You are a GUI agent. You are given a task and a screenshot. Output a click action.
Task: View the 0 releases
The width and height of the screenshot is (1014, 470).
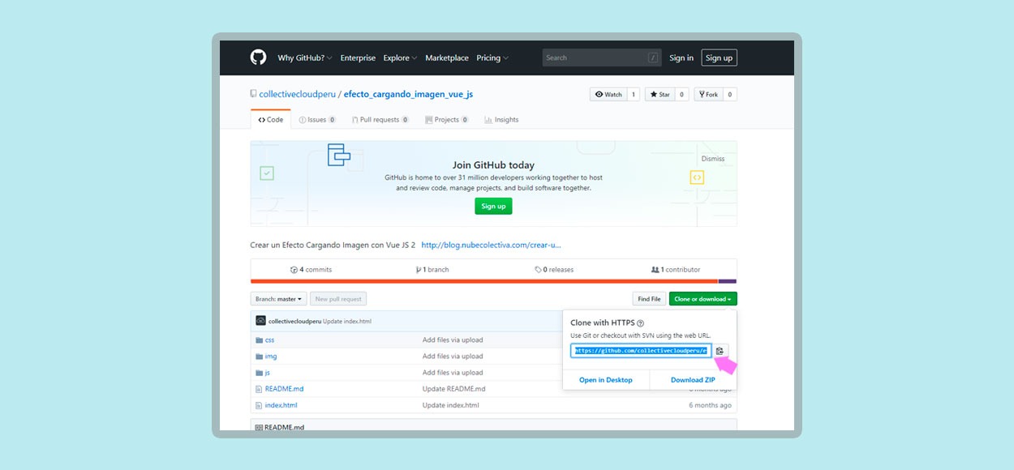pyautogui.click(x=554, y=270)
